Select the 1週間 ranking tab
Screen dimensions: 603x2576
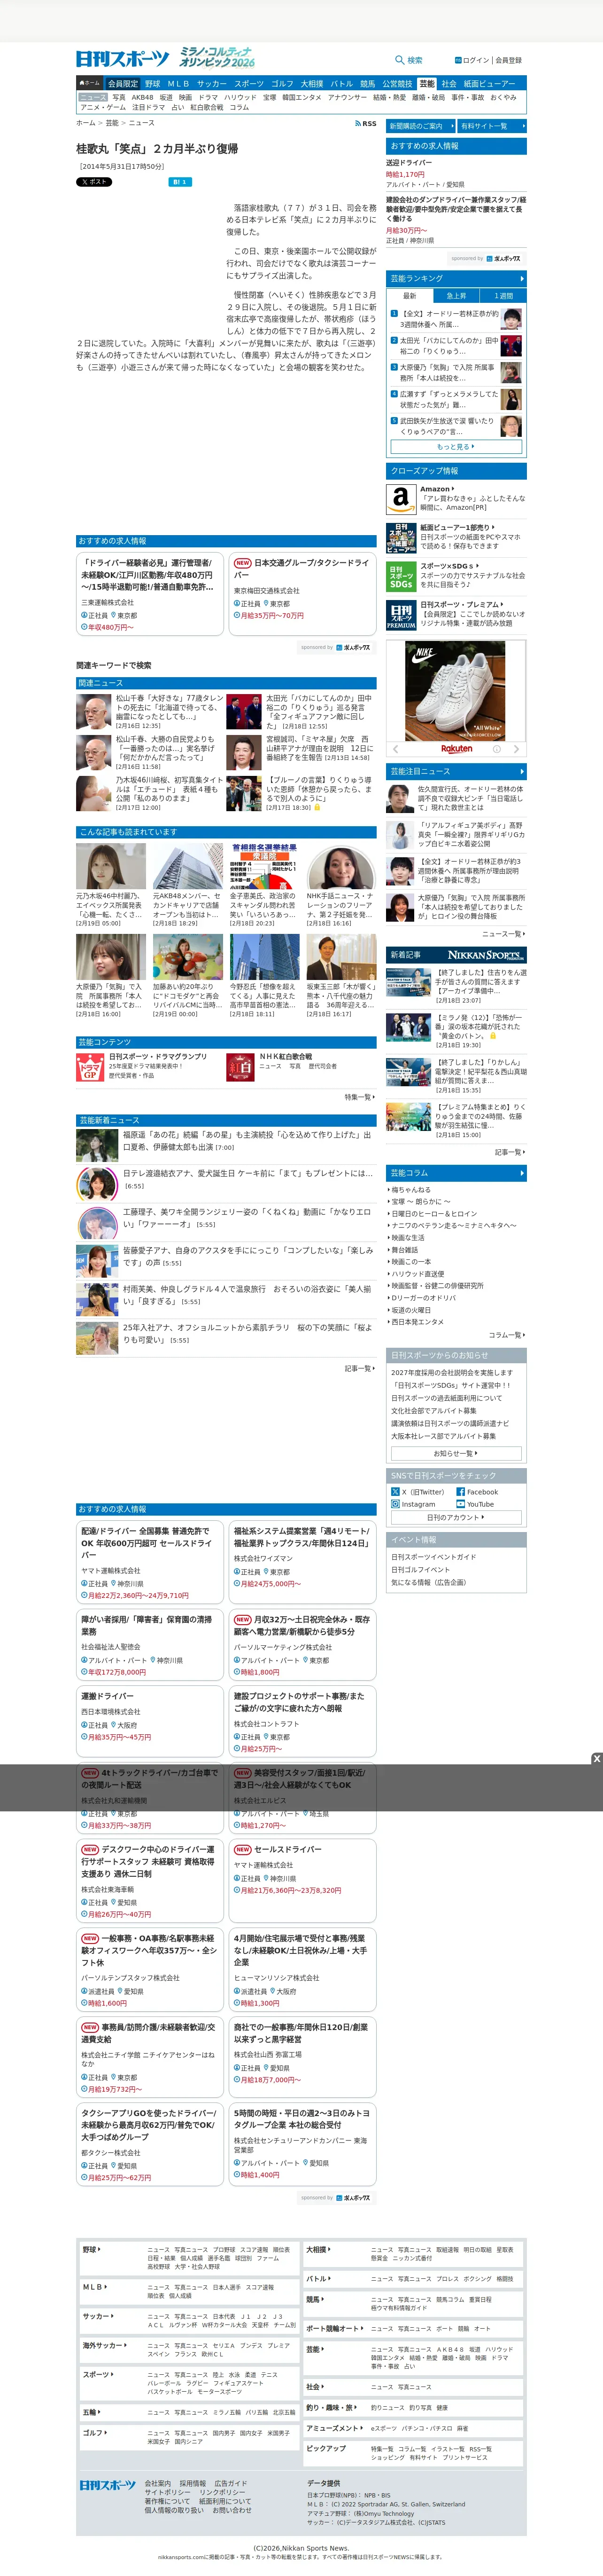(502, 296)
